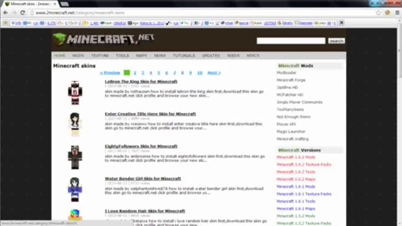The height and width of the screenshot is (226, 402).
Task: Click the site search input box
Action: (x=291, y=41)
